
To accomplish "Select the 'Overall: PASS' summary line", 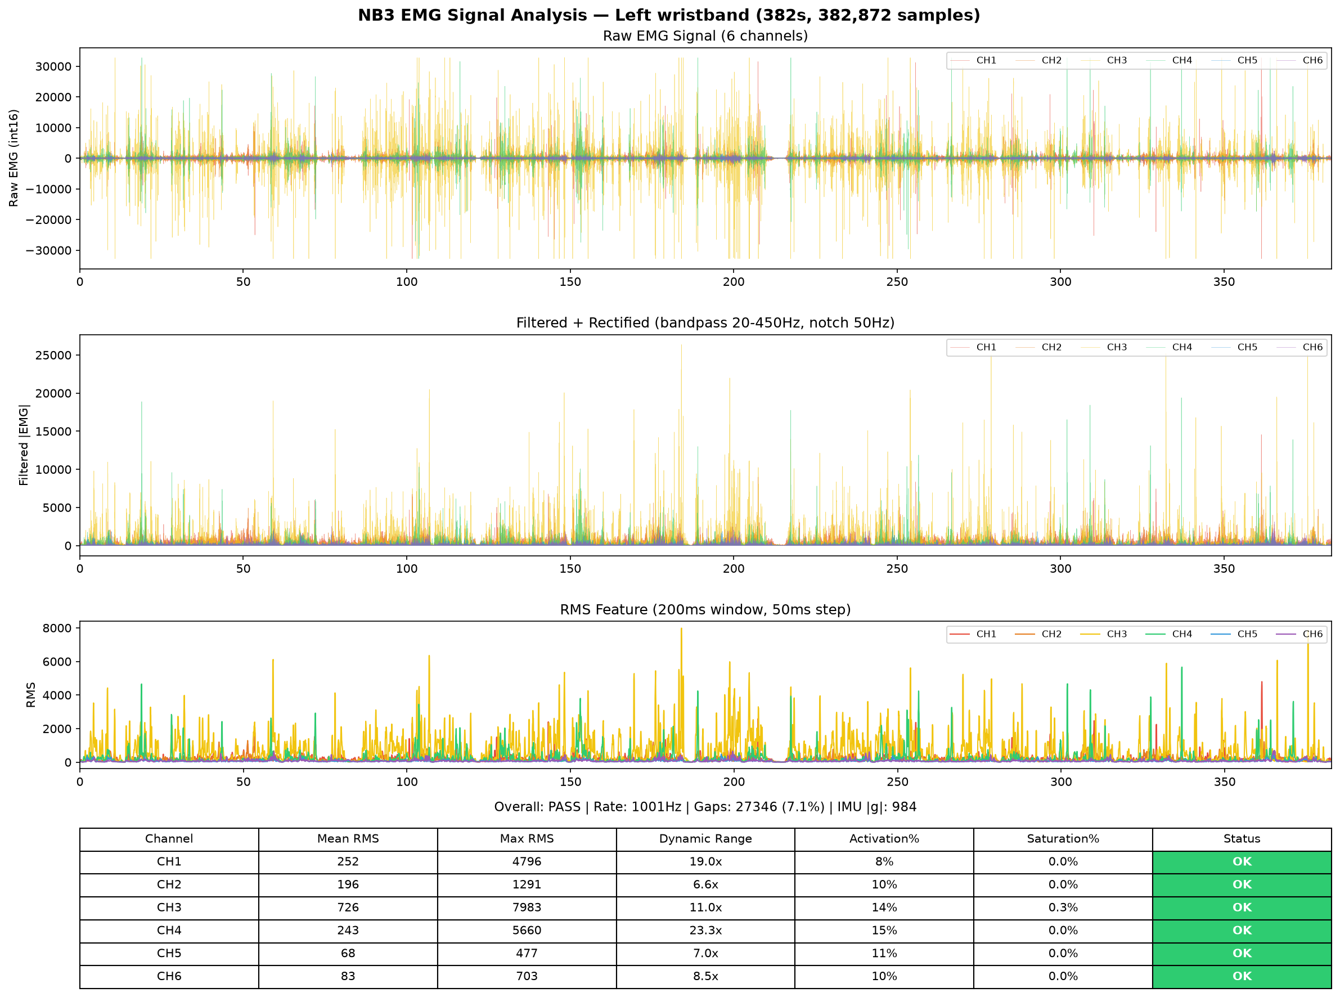I will click(705, 807).
